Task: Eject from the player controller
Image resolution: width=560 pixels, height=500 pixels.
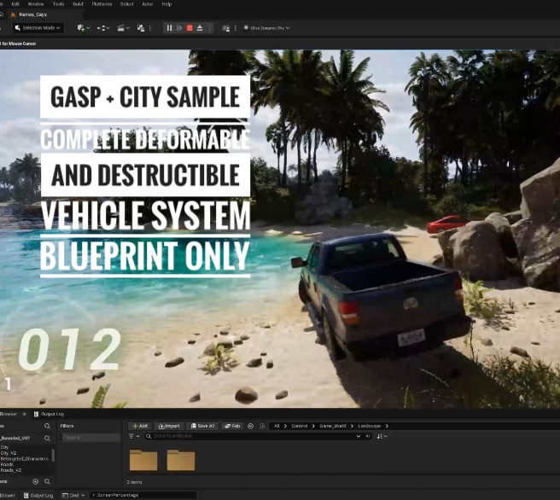Action: 200,28
